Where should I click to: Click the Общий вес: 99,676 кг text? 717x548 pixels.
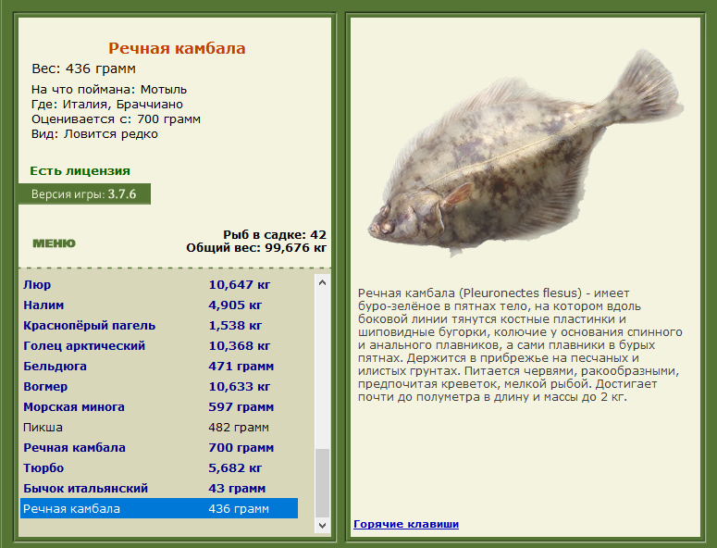tap(256, 248)
